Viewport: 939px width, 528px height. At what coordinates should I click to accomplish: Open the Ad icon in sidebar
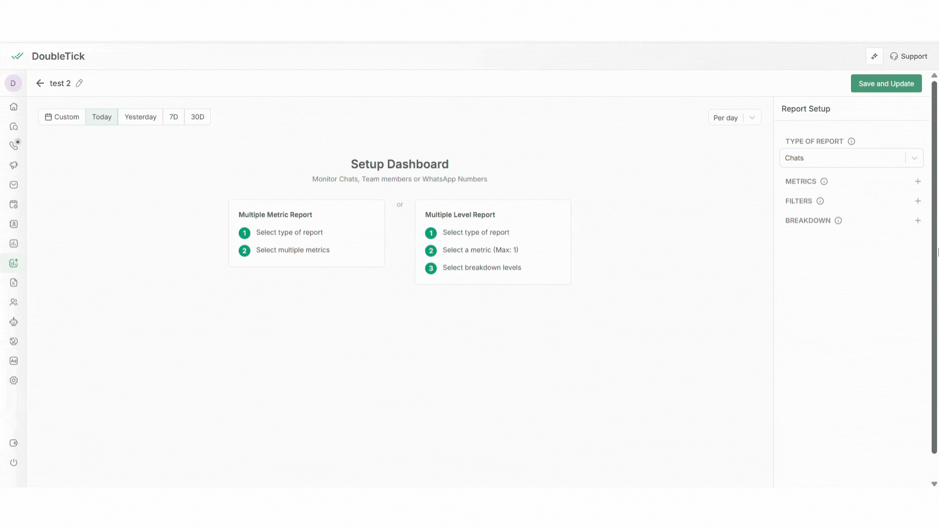(14, 361)
